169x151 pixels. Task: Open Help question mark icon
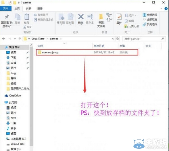tap(166, 9)
